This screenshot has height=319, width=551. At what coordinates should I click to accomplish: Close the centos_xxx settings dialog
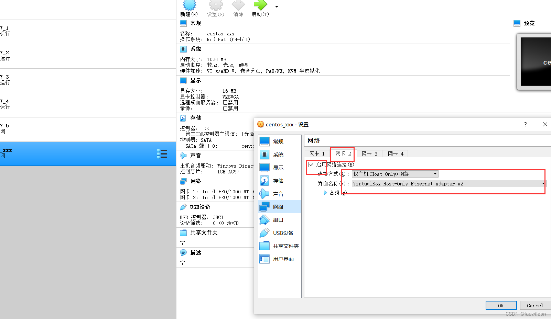click(x=545, y=124)
